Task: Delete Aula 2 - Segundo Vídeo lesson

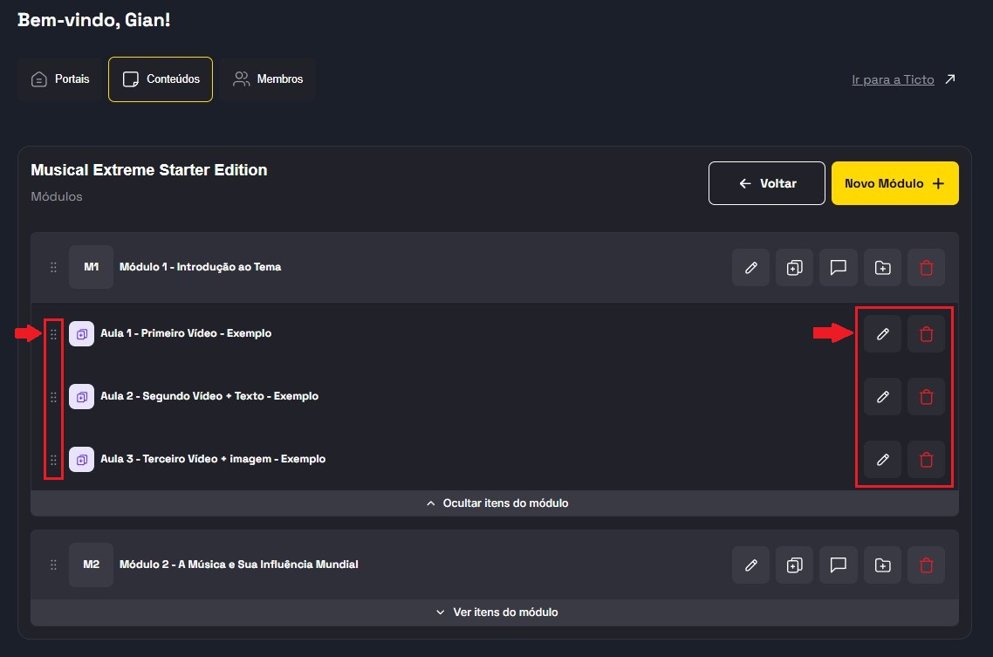Action: click(926, 397)
